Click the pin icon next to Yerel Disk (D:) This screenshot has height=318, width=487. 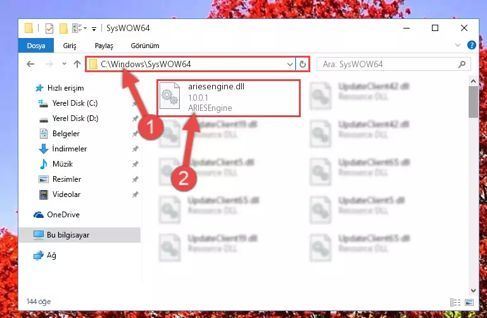[135, 118]
